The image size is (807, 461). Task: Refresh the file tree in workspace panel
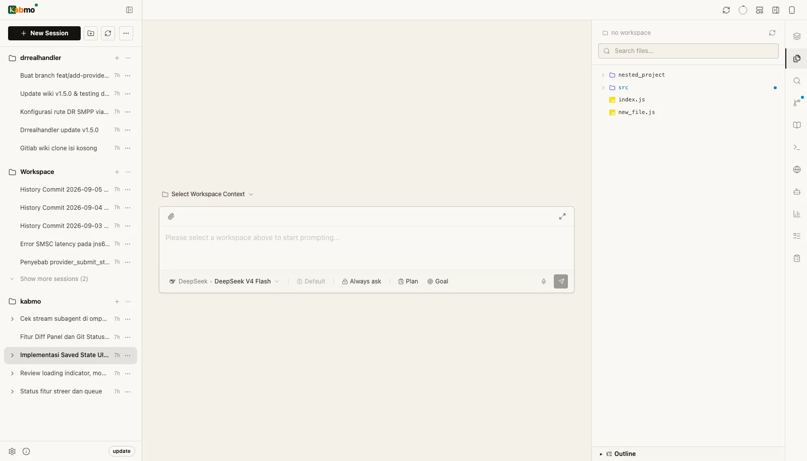(772, 33)
